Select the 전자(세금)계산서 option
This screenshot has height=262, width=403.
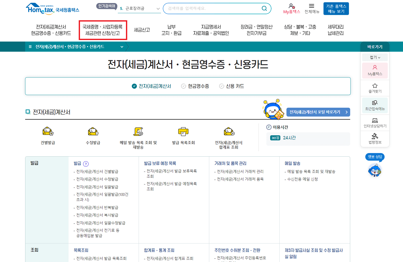[x=151, y=86]
